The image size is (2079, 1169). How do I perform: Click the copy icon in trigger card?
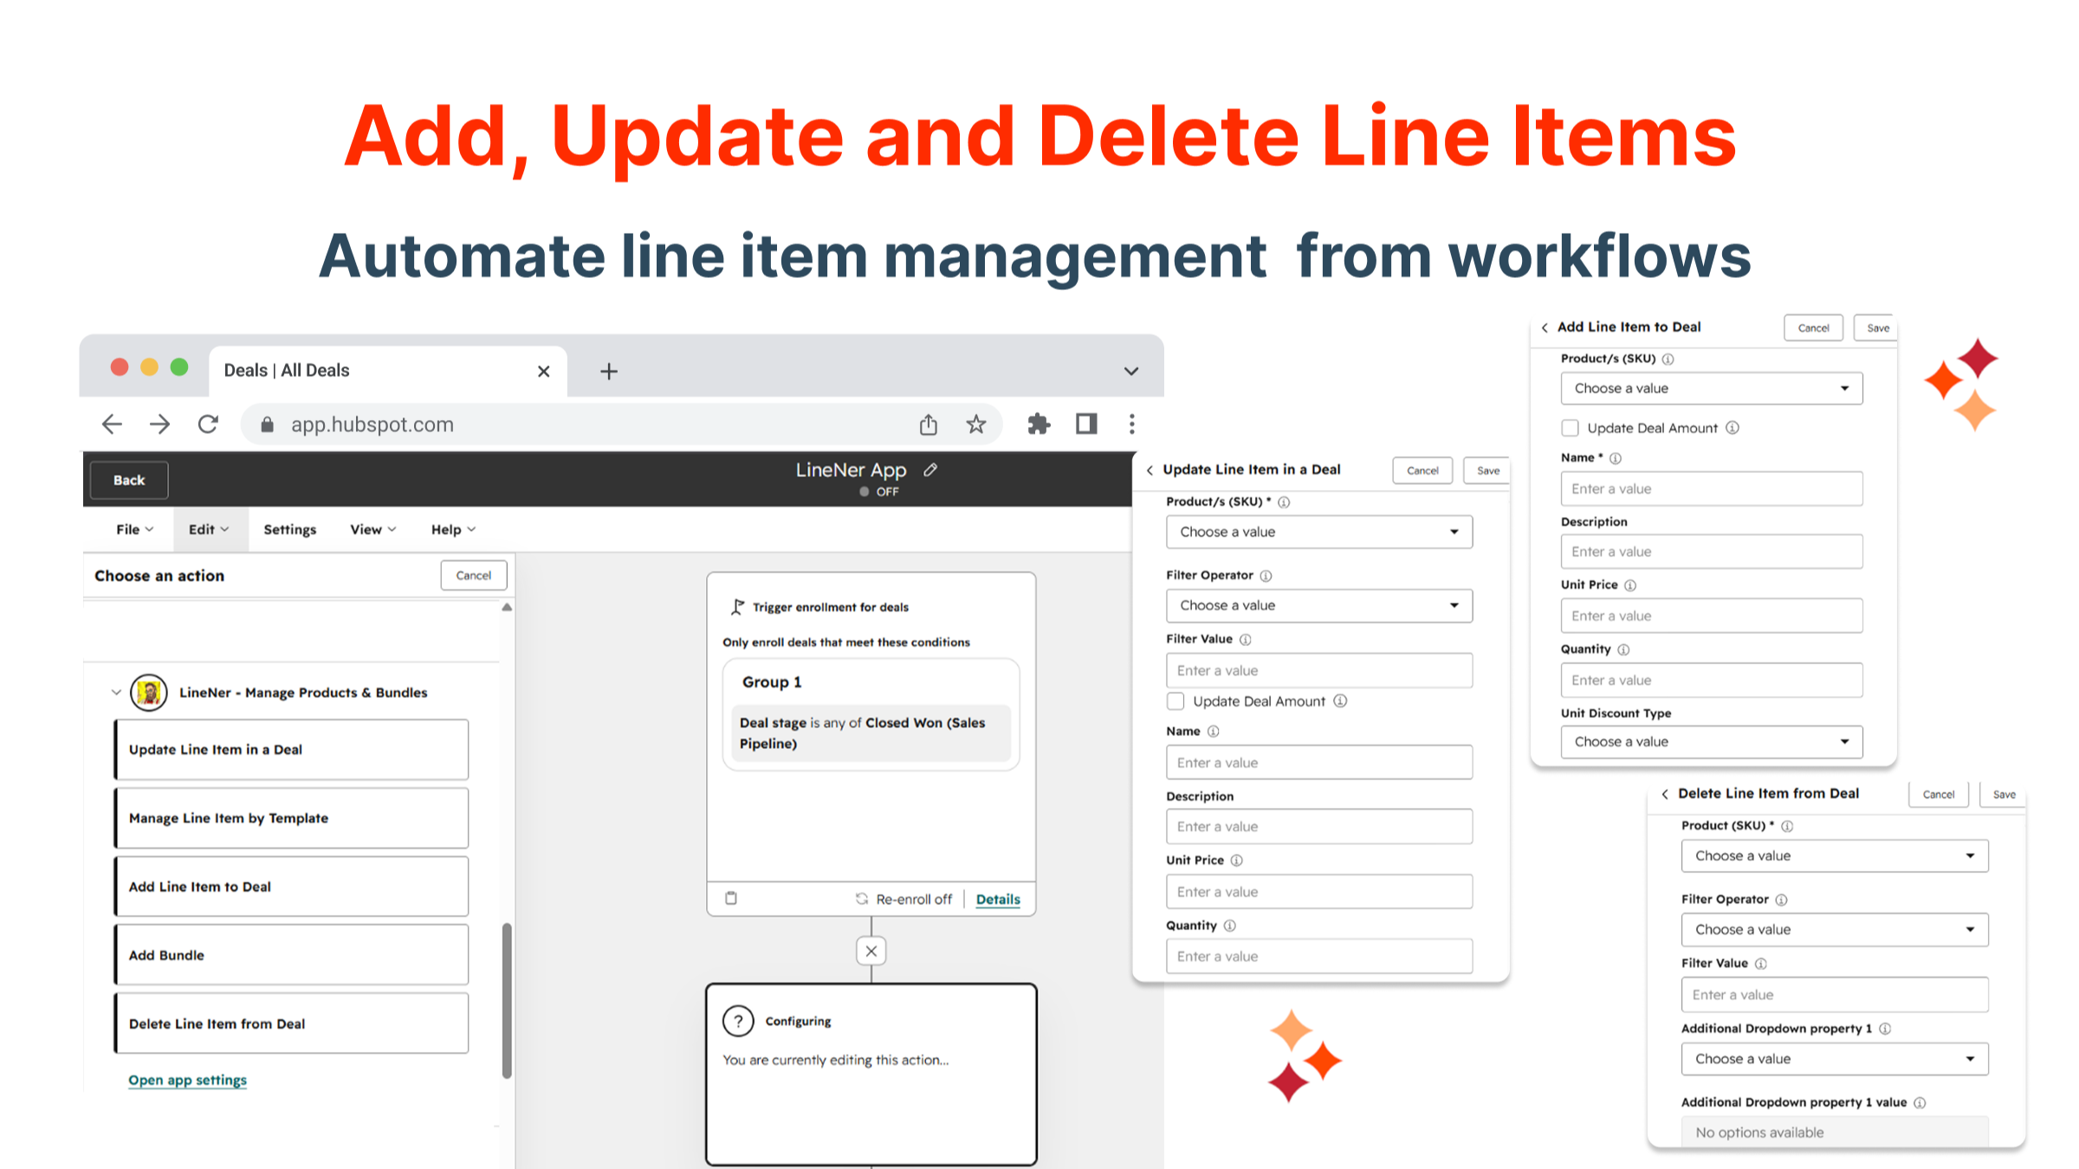pyautogui.click(x=731, y=898)
